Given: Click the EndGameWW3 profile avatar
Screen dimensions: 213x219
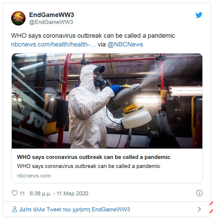Looking at the screenshot, I should point(18,18).
